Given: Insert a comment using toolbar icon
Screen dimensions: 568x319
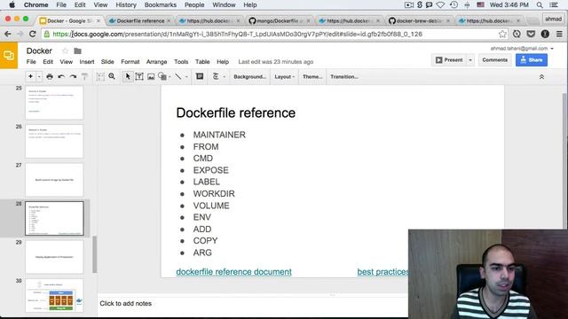Looking at the screenshot, I should (x=200, y=76).
